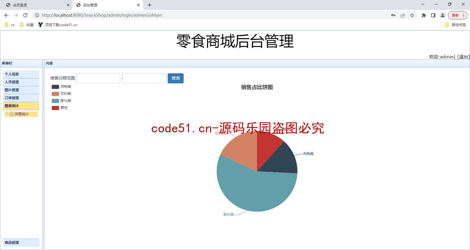Image resolution: width=470 pixels, height=250 pixels.
Task: Click the 销售占比饼图 chart title
Action: [257, 87]
